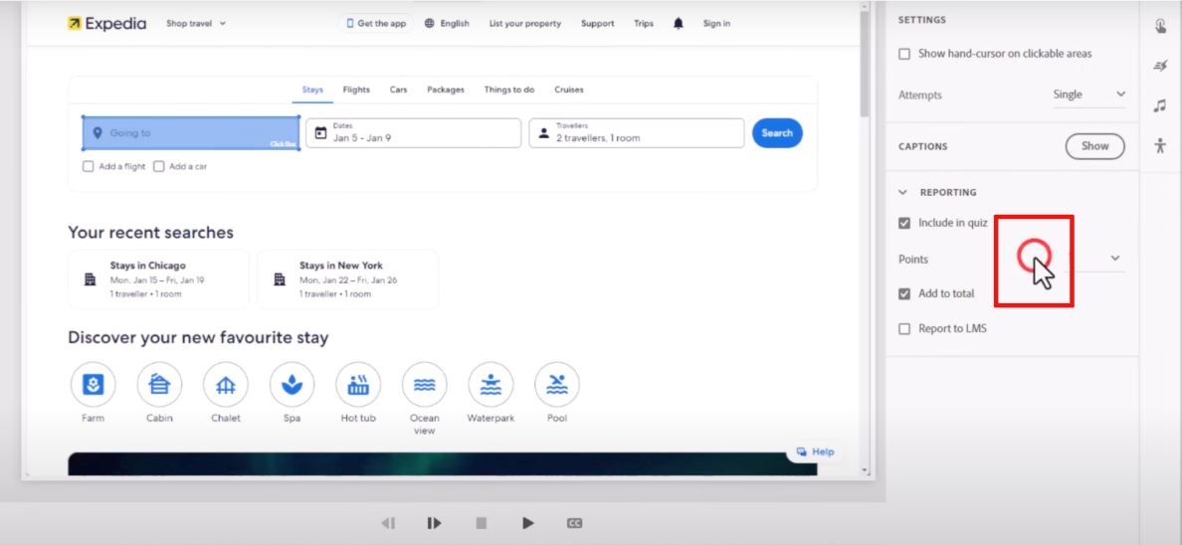
Task: Toggle Show hand-cursor on clickable areas
Action: [x=904, y=55]
